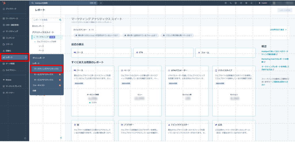Image resolution: width=295 pixels, height=142 pixels.
Task: Select マーケティングアナリティクス in the flyout
Action: 46,69
